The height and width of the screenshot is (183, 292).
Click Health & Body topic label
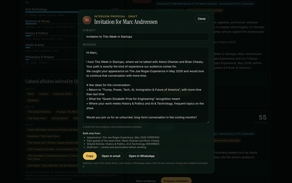coord(35,45)
